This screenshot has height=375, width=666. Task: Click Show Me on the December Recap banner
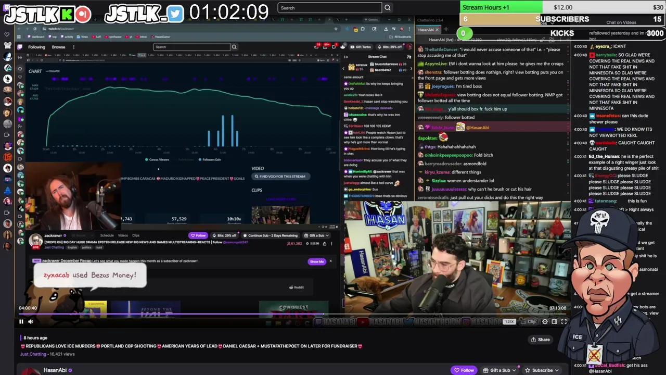[x=317, y=261]
